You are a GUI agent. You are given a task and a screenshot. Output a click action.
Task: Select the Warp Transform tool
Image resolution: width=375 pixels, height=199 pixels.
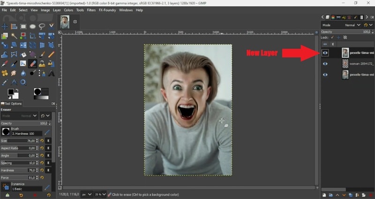[5, 54]
